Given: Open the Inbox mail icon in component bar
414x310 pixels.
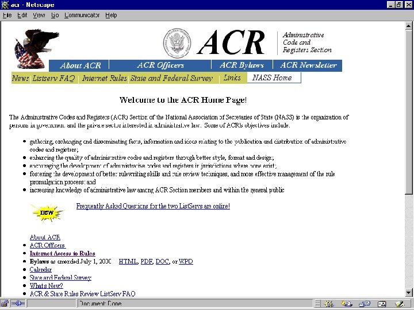Looking at the screenshot, I should 347,304.
